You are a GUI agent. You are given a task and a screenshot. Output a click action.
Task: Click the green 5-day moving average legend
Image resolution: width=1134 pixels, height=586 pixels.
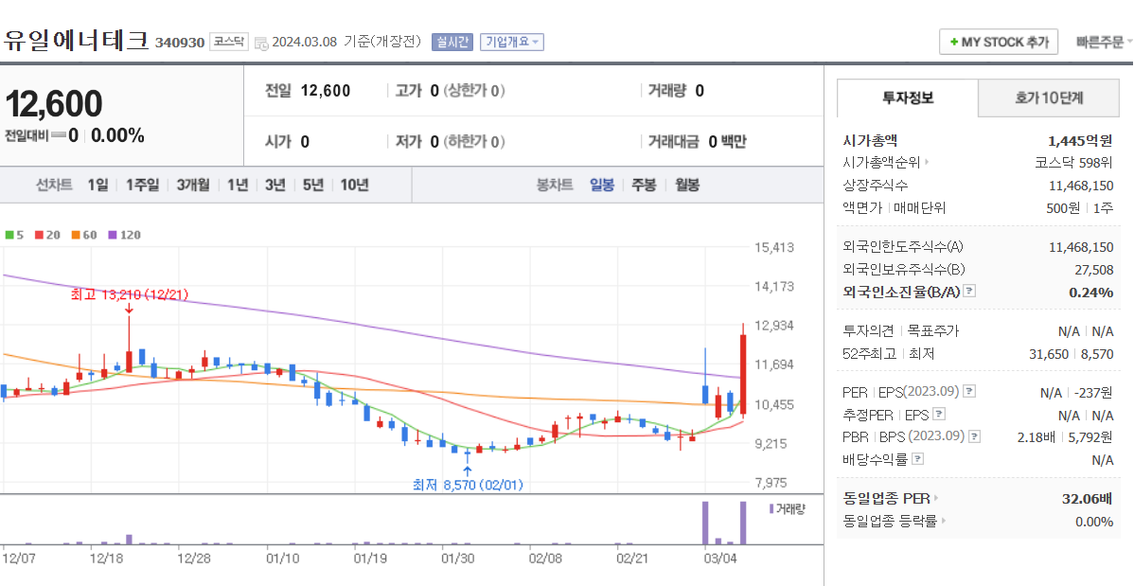(14, 235)
